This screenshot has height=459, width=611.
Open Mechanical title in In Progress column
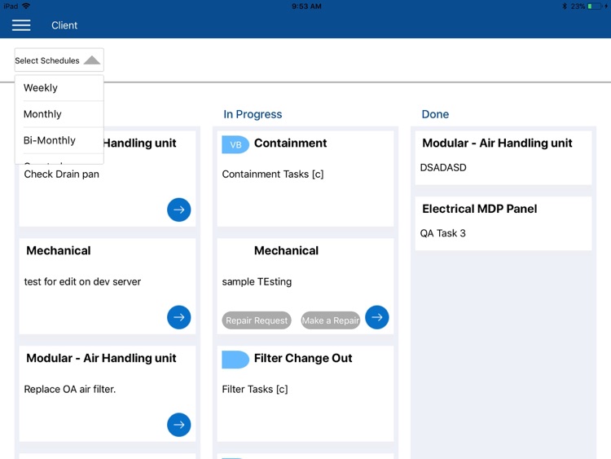click(x=286, y=251)
